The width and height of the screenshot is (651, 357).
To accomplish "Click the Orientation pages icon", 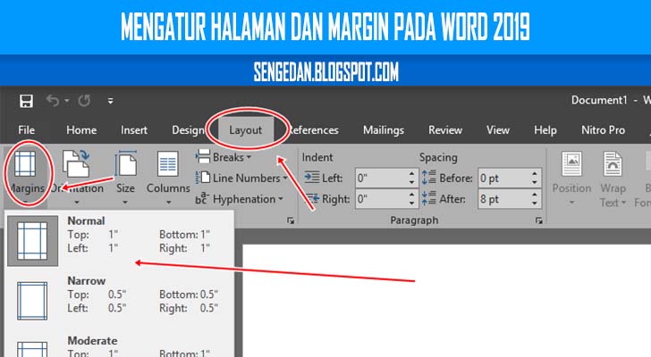I will pyautogui.click(x=76, y=163).
